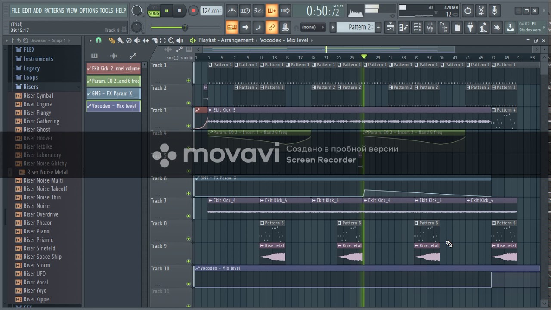Expand the Loops folder in browser
This screenshot has width=551, height=310.
tap(31, 77)
